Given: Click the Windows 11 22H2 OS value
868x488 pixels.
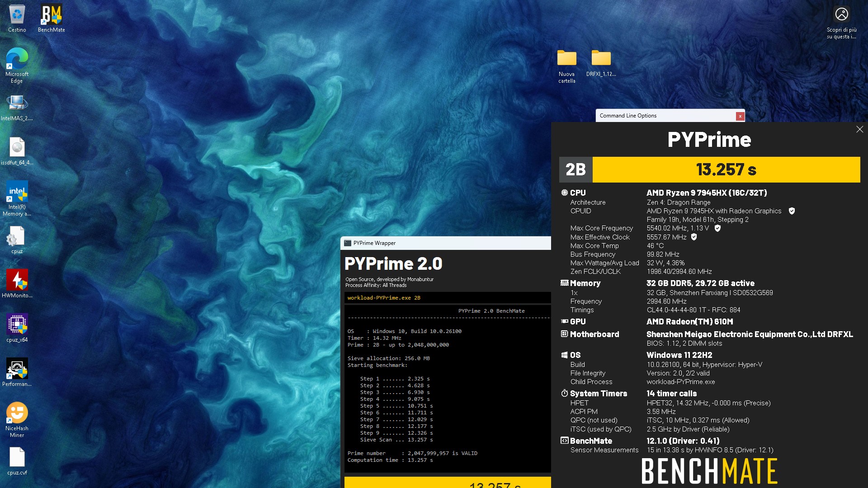Looking at the screenshot, I should 679,355.
